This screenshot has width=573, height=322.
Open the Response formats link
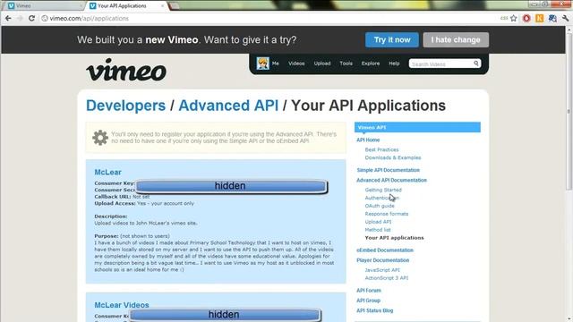click(386, 214)
